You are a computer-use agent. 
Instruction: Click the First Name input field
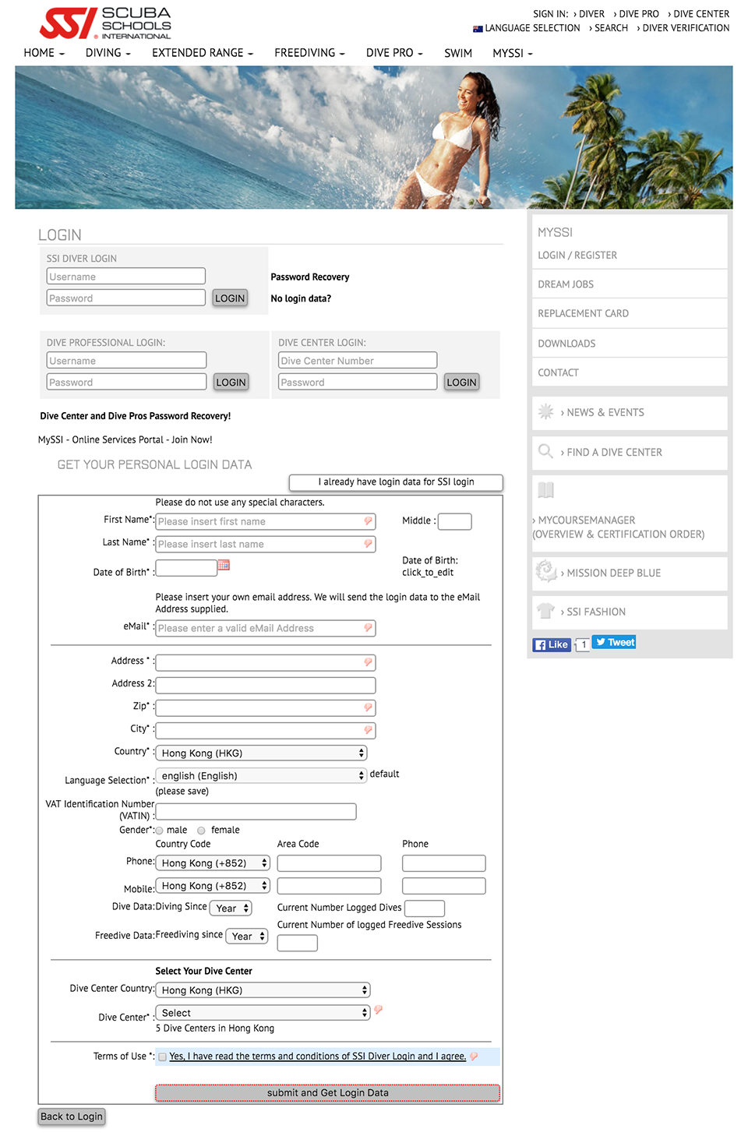(266, 521)
